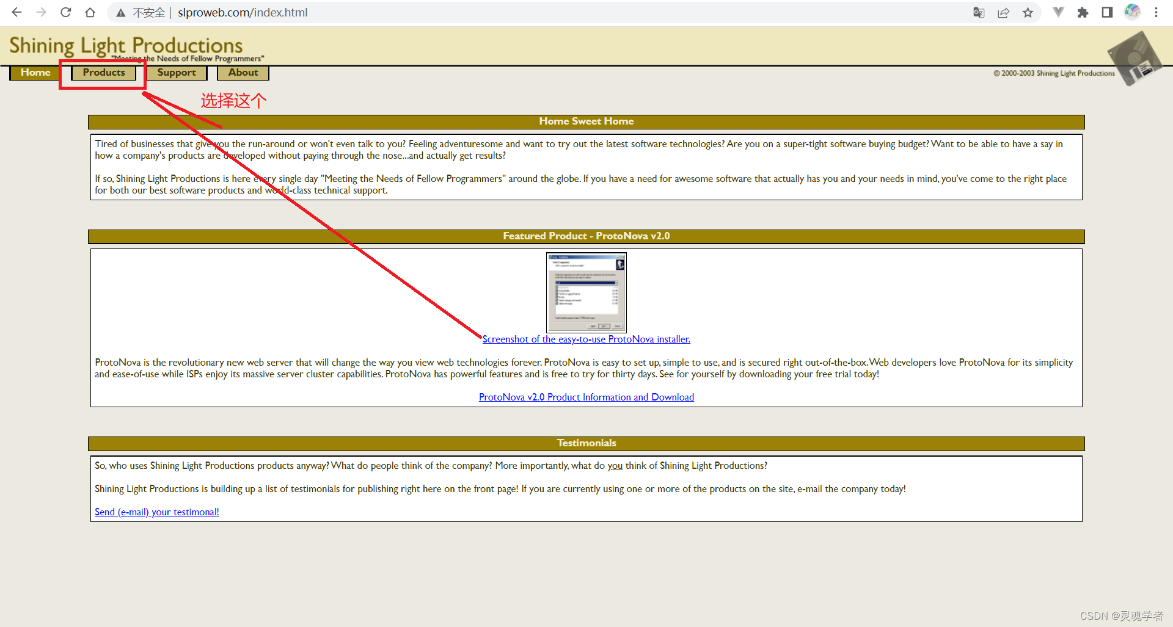This screenshot has height=627, width=1173.
Task: Open the About navigation tab
Action: [243, 73]
